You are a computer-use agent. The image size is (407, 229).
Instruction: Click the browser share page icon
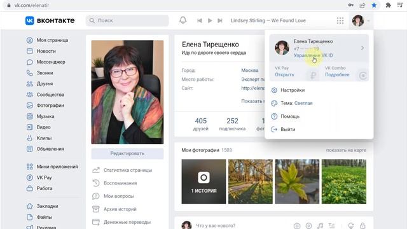pos(362,5)
